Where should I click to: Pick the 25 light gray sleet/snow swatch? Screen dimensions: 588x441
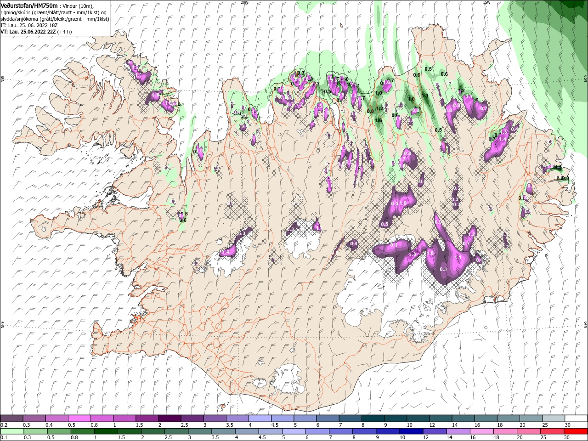tap(554, 418)
